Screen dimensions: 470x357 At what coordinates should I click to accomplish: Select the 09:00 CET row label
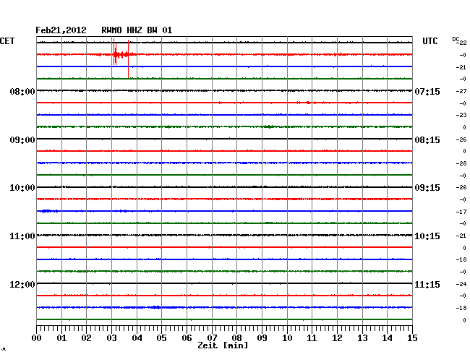pos(22,140)
